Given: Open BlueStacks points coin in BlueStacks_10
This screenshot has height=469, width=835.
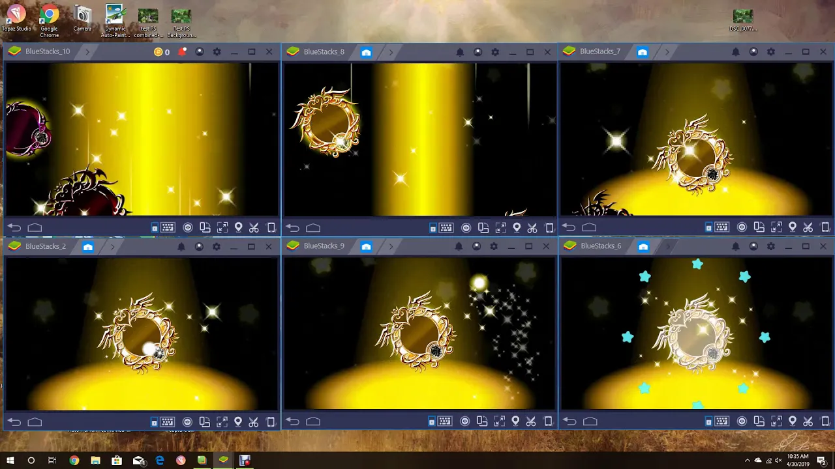Looking at the screenshot, I should point(158,52).
